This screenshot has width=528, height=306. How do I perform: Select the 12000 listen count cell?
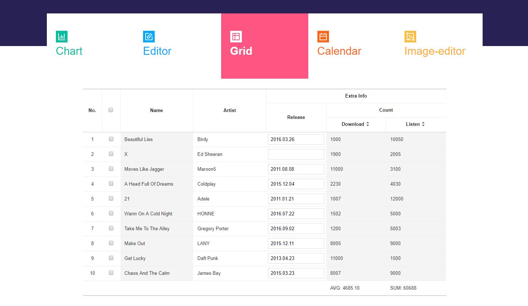point(416,199)
